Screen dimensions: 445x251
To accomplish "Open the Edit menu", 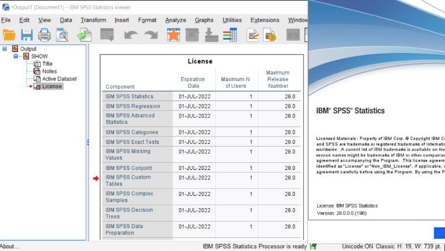I will click(24, 20).
